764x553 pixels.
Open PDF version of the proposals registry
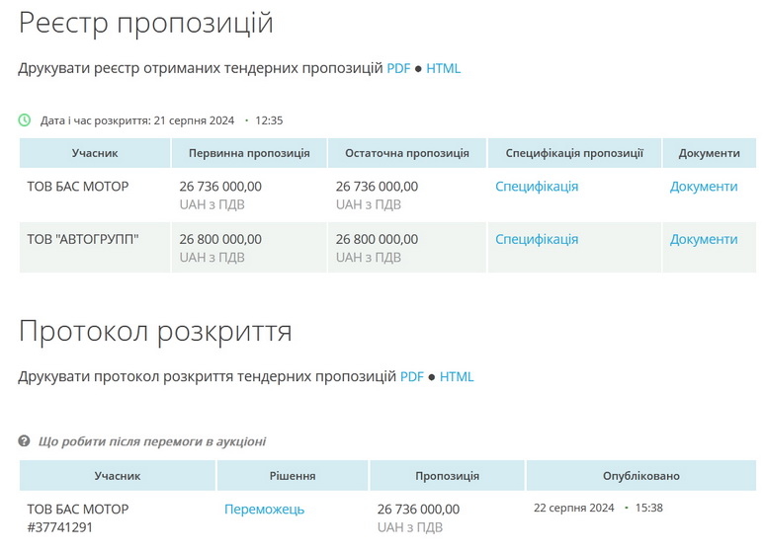(x=398, y=68)
